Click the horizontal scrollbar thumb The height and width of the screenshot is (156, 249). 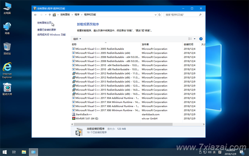(123, 124)
